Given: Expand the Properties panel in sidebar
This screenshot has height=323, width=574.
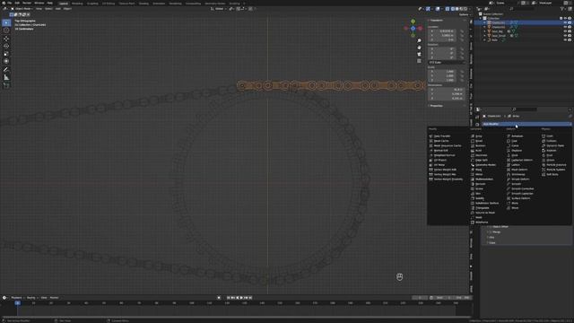Looking at the screenshot, I should pos(436,106).
